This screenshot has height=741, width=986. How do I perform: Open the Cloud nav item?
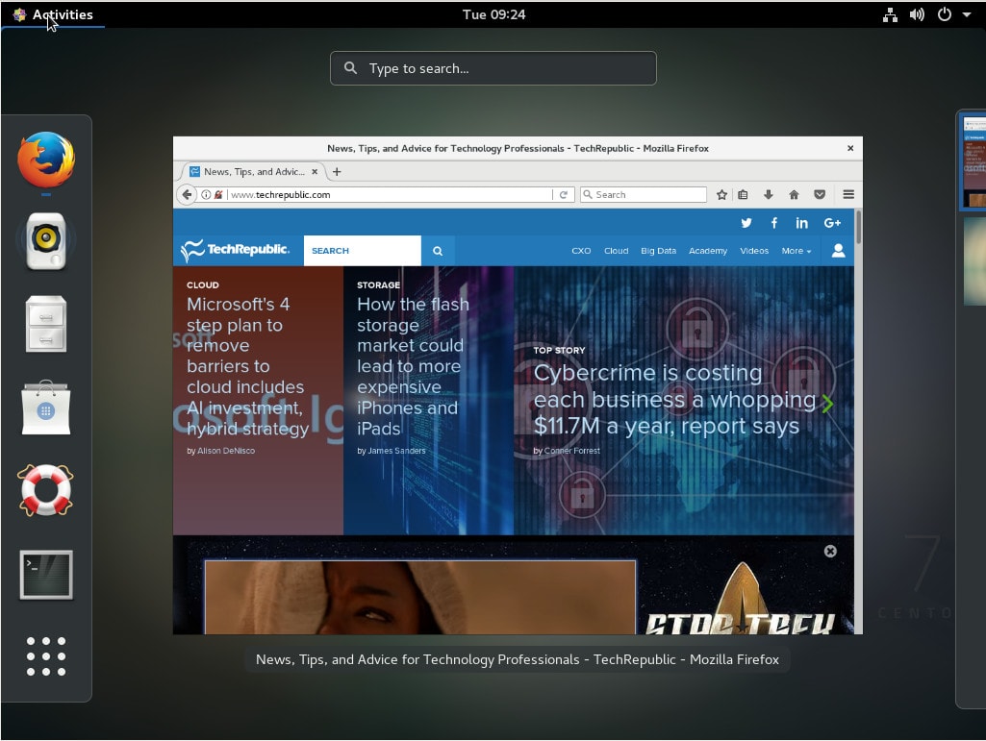coord(617,251)
